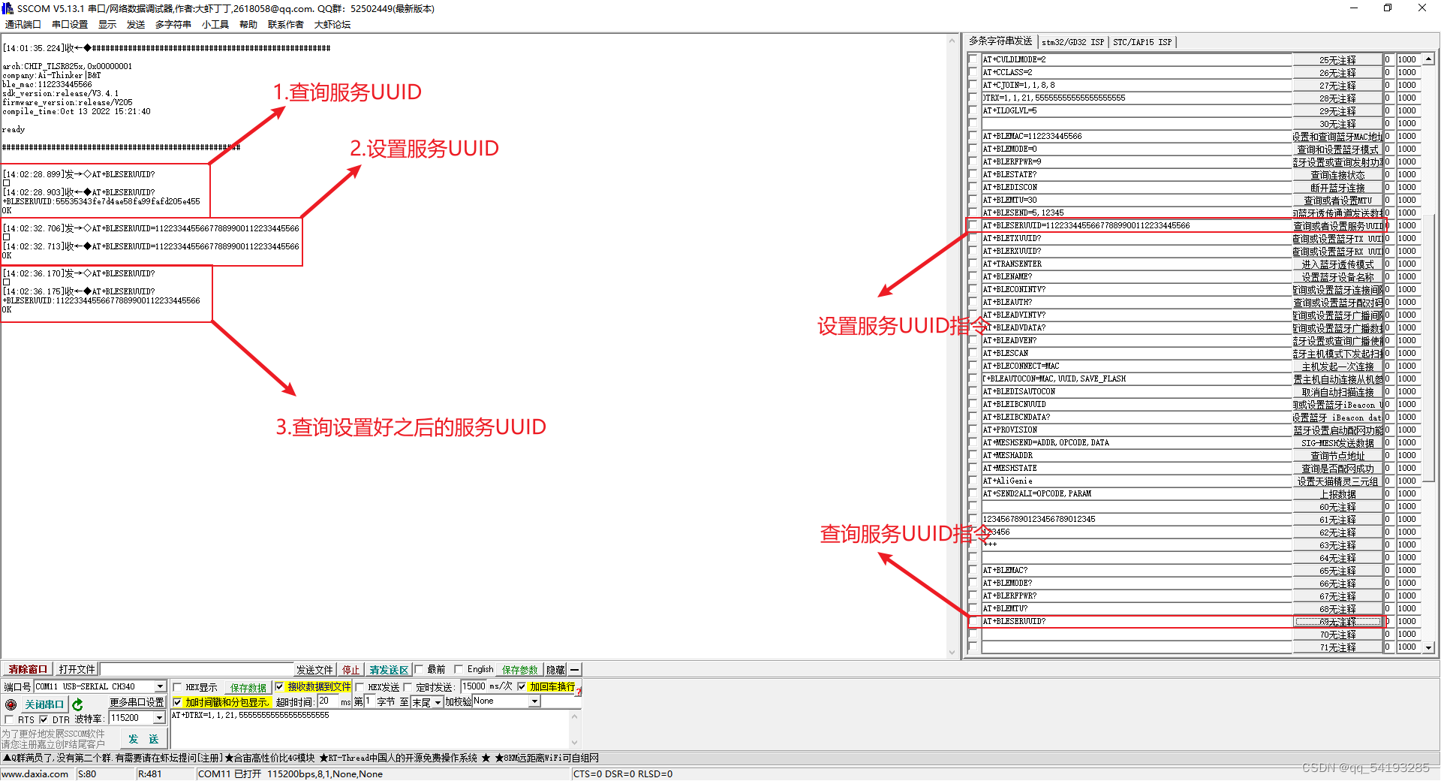Open the 帮助 menu
1441x781 pixels.
pyautogui.click(x=248, y=25)
